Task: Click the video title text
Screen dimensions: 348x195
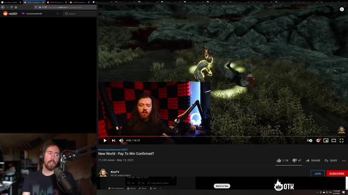Action: [126, 154]
